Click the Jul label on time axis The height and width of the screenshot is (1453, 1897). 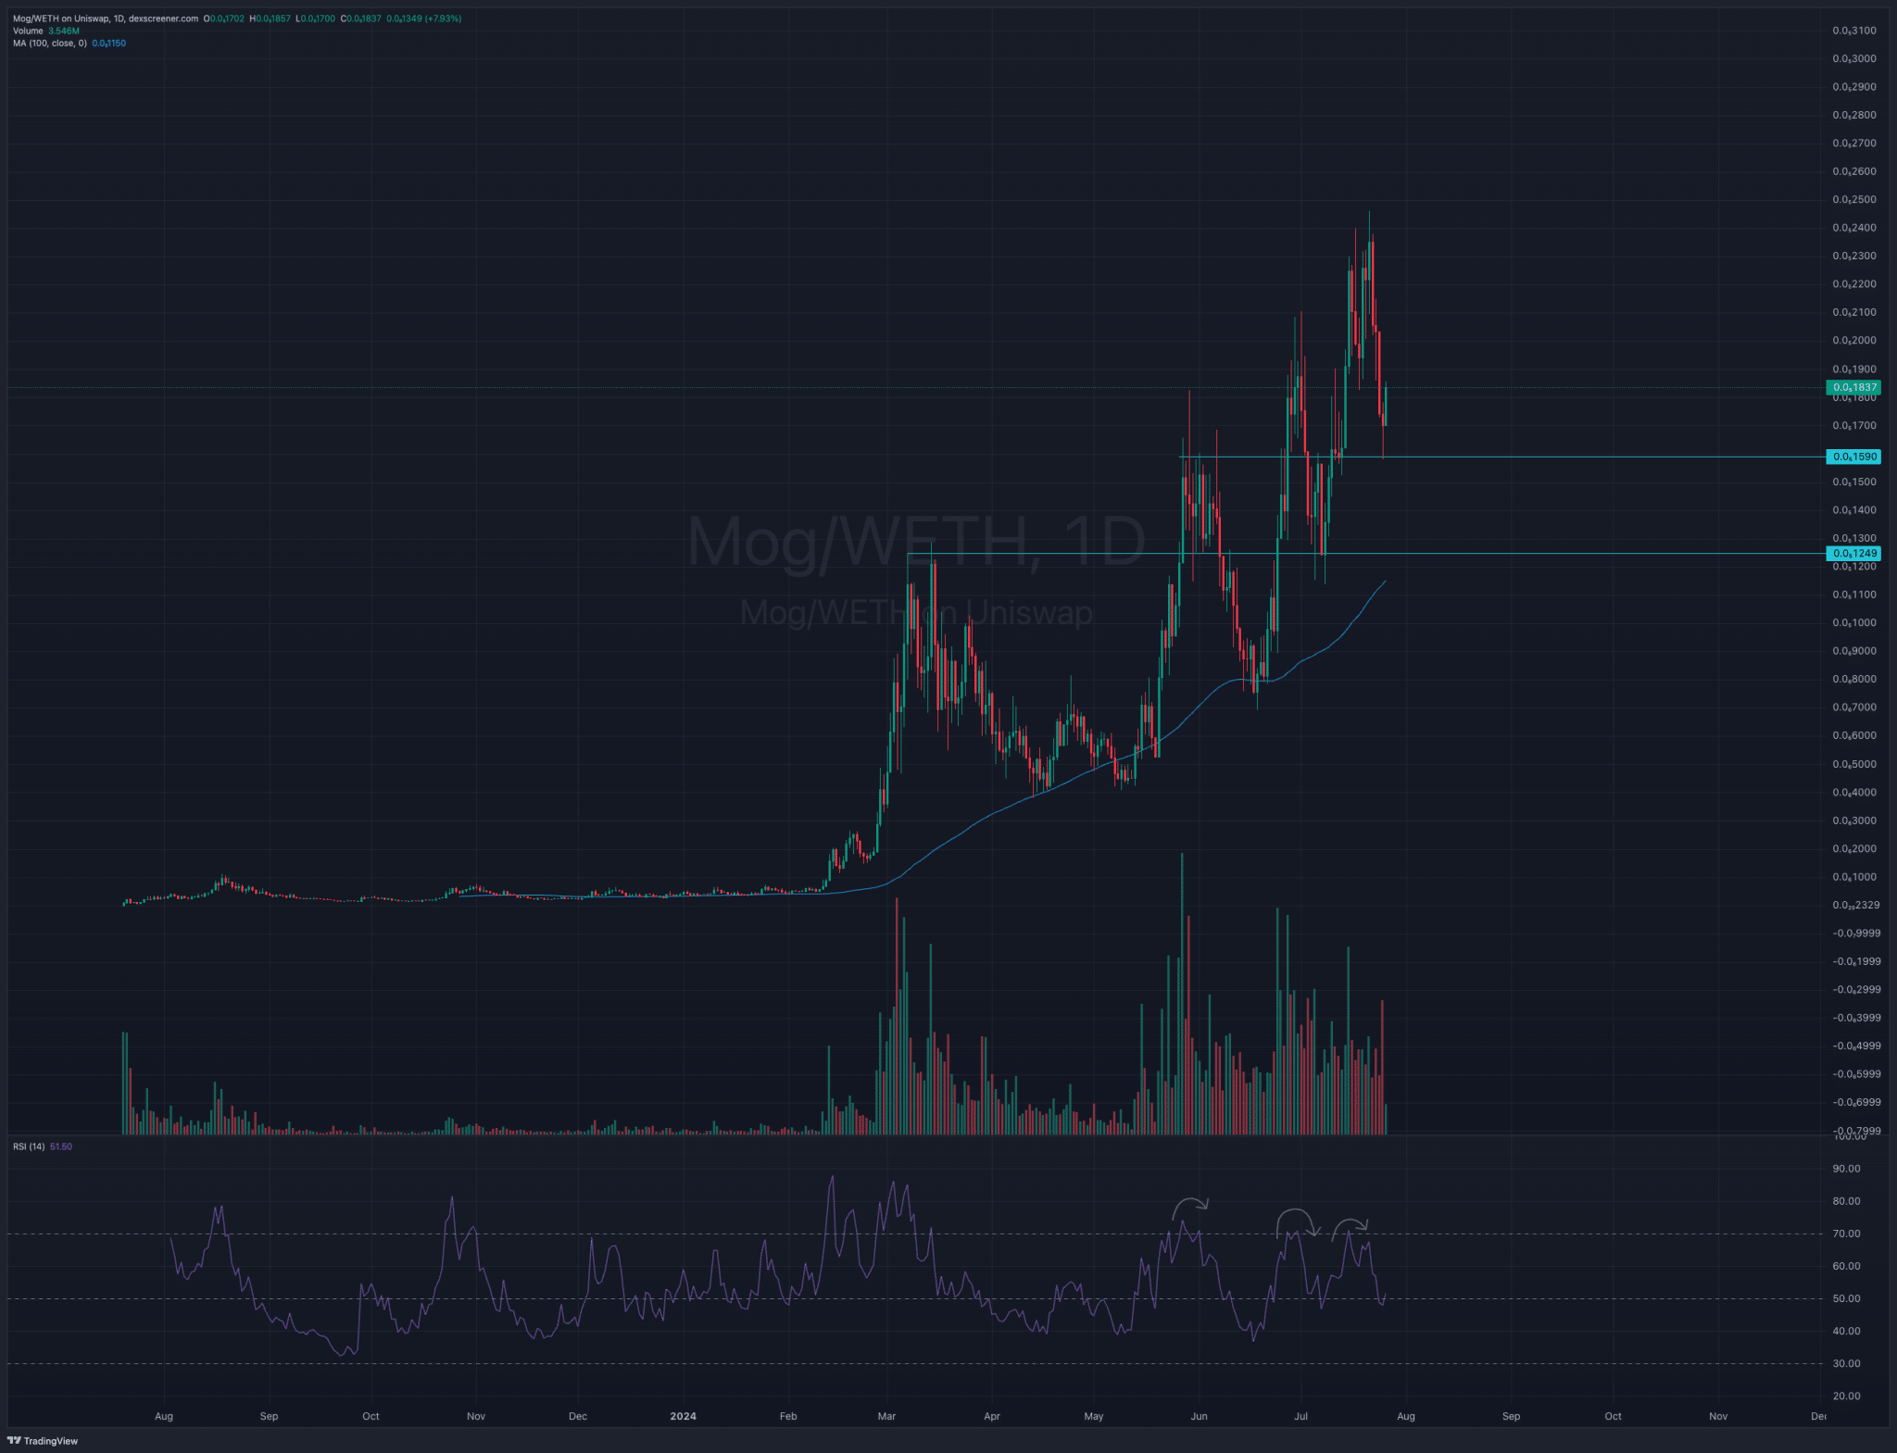click(1300, 1416)
